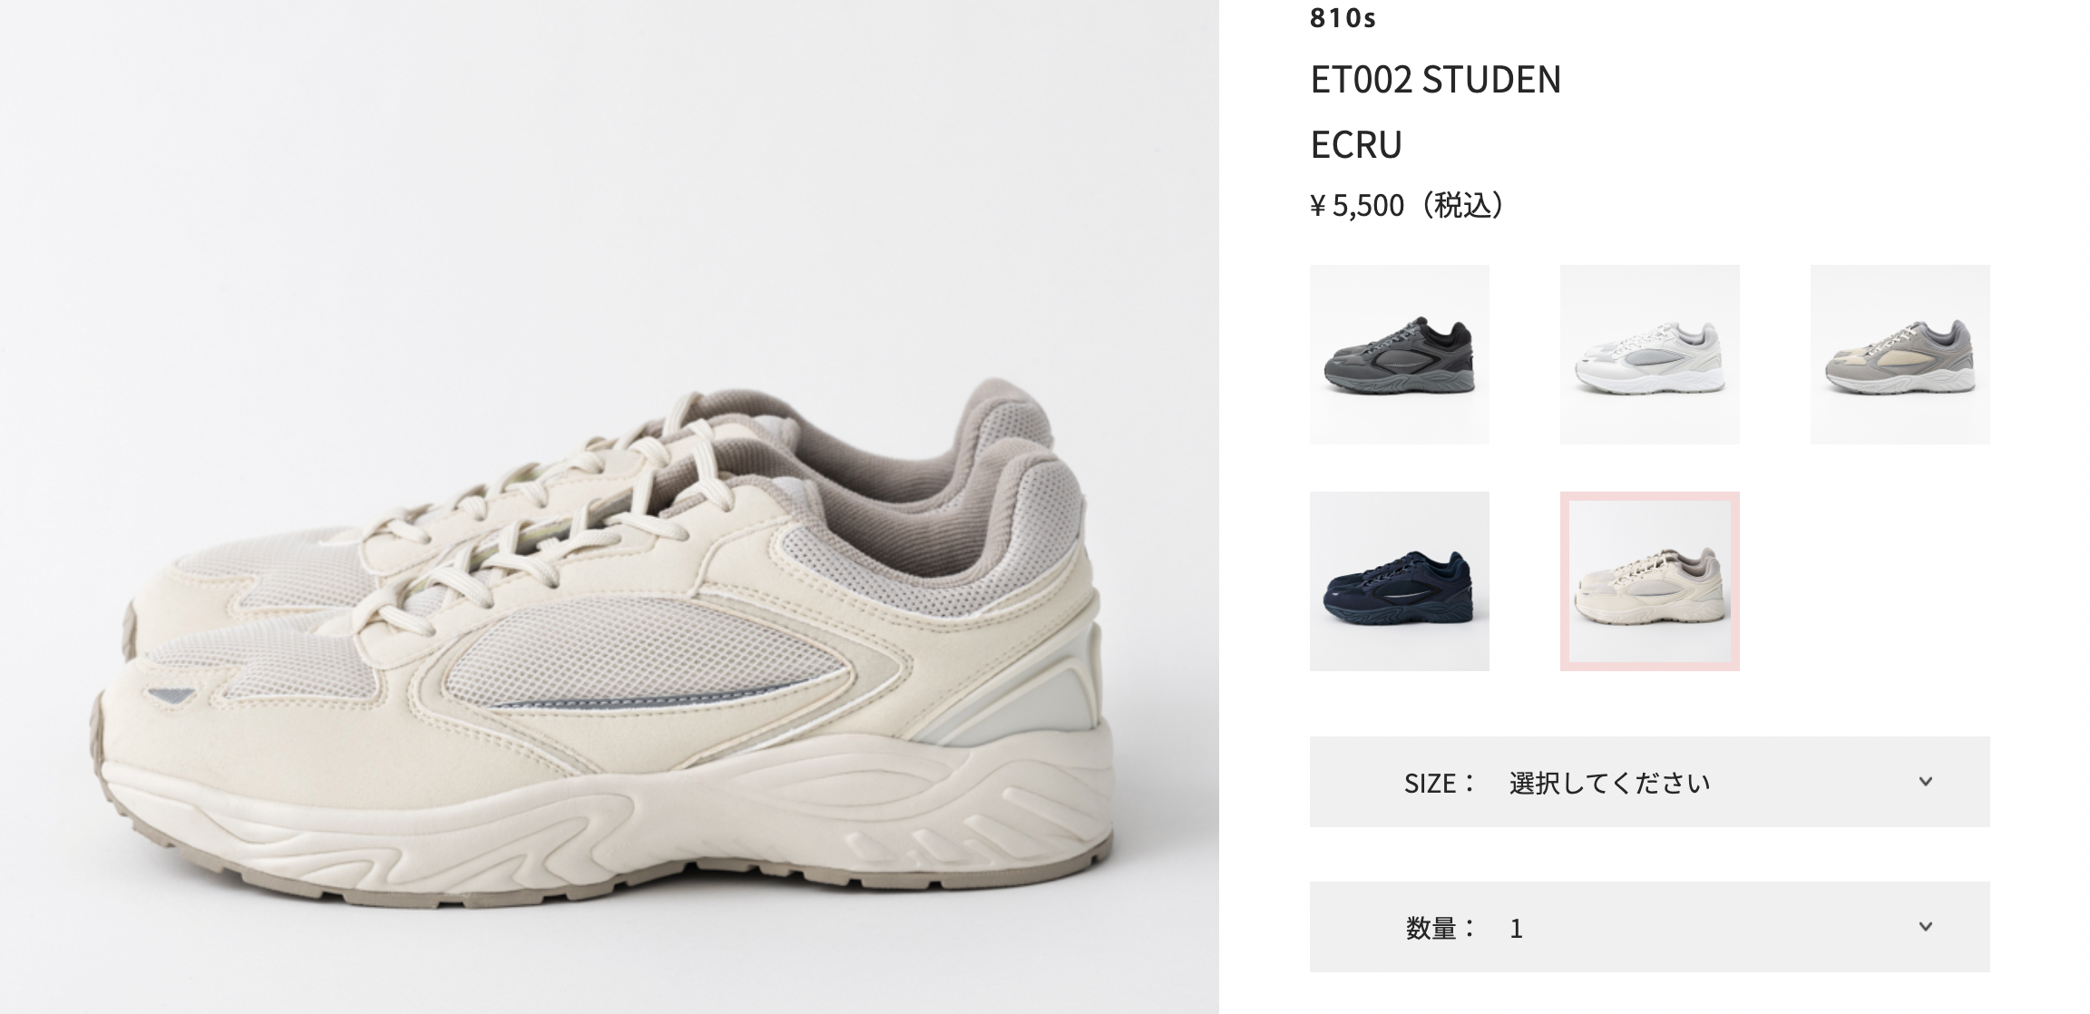Viewport: 2090px width, 1014px height.
Task: Click the （税込） tax-included label
Action: click(x=1459, y=206)
